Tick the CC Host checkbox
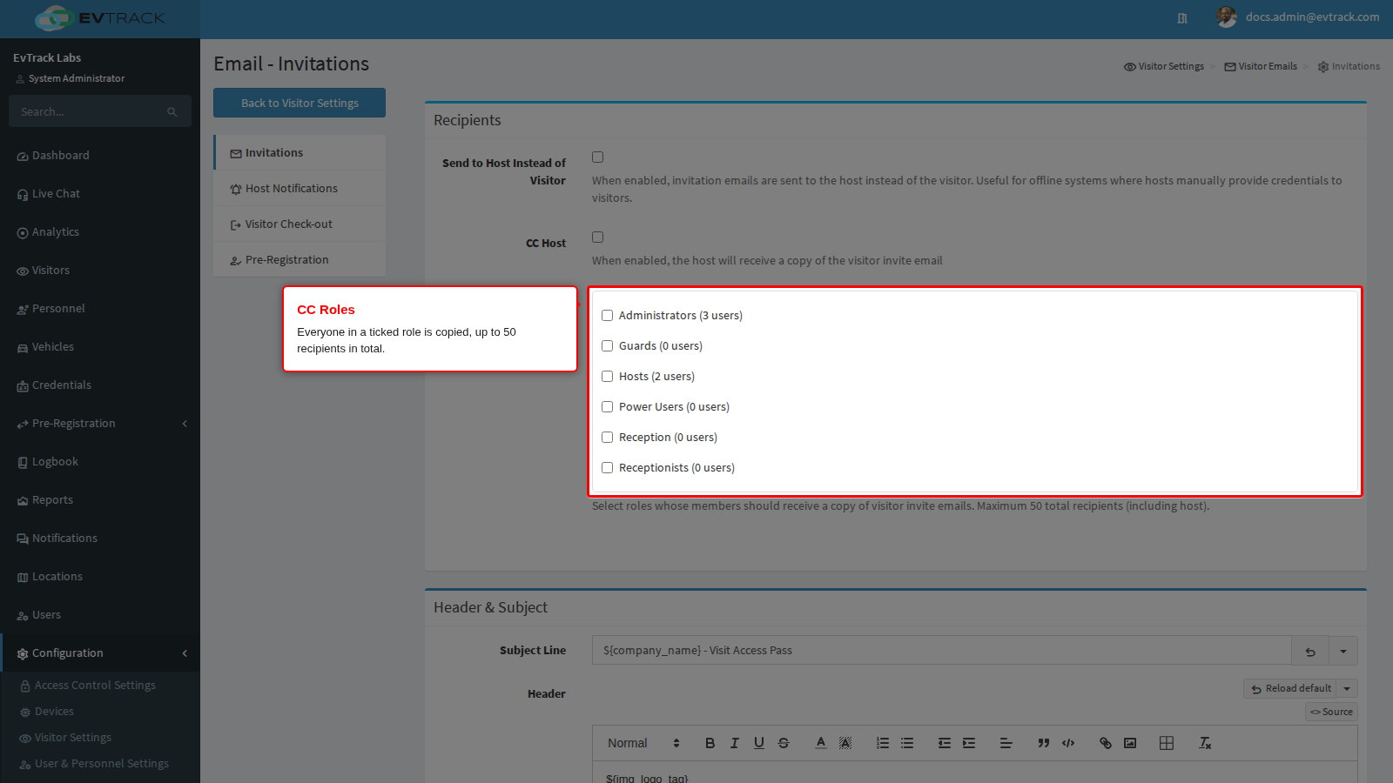The image size is (1393, 783). tap(598, 238)
